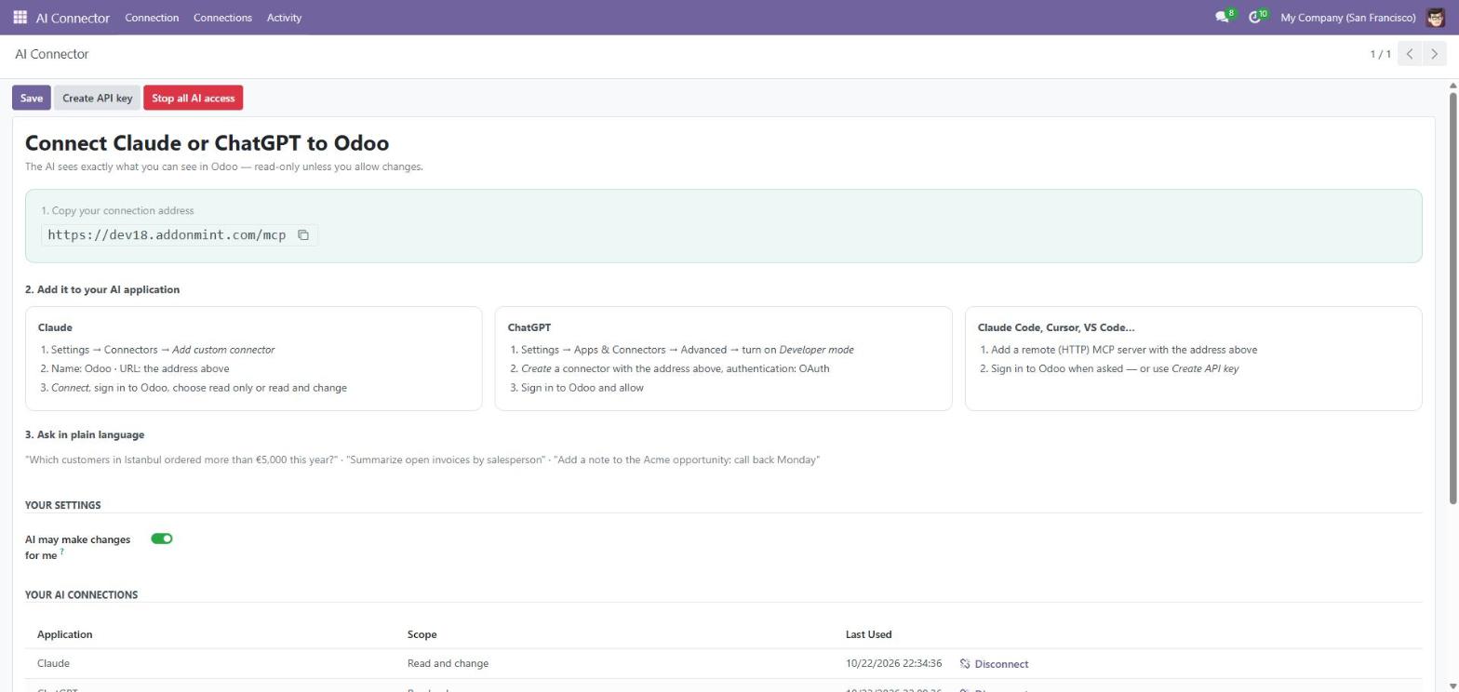Open the user avatar menu
Screen dimensions: 1459x692
(1435, 18)
